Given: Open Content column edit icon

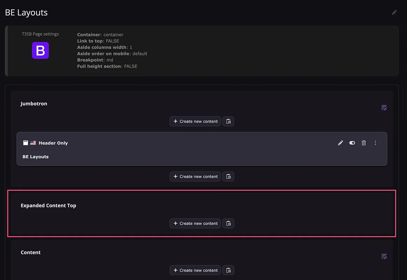Looking at the screenshot, I should [x=384, y=257].
